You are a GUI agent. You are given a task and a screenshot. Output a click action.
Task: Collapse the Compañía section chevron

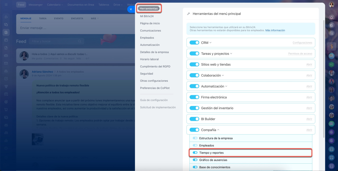[218, 130]
